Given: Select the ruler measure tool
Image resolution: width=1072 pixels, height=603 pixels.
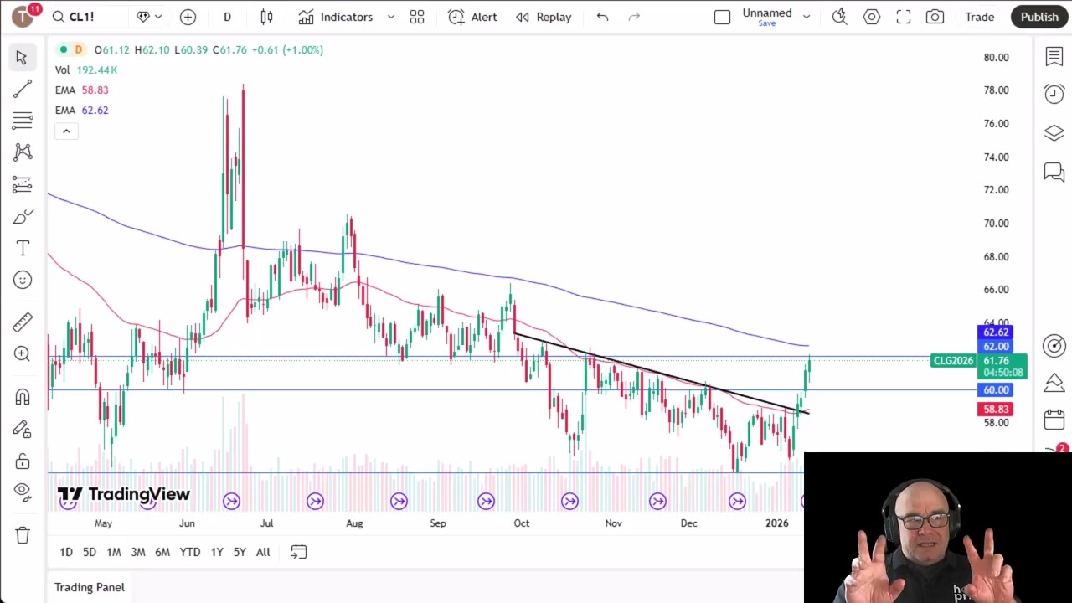Looking at the screenshot, I should (x=22, y=322).
